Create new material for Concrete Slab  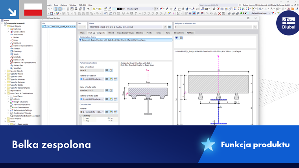point(111,112)
